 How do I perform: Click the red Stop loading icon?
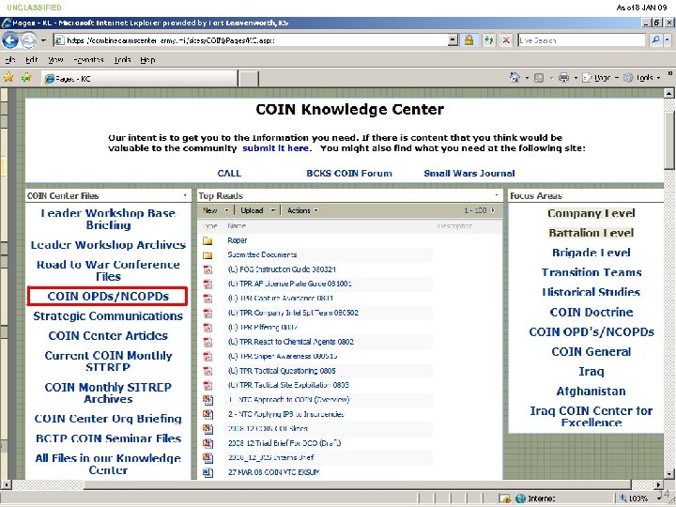coord(506,40)
